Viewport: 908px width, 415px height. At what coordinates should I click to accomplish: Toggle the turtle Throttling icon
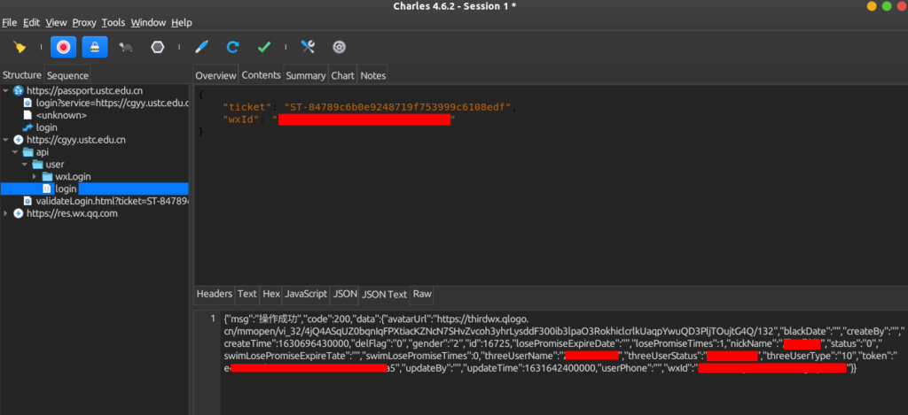click(127, 47)
